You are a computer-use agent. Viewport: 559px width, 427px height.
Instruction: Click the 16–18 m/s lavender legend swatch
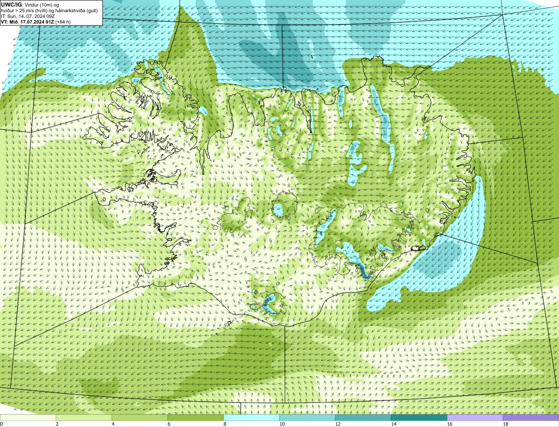475,417
